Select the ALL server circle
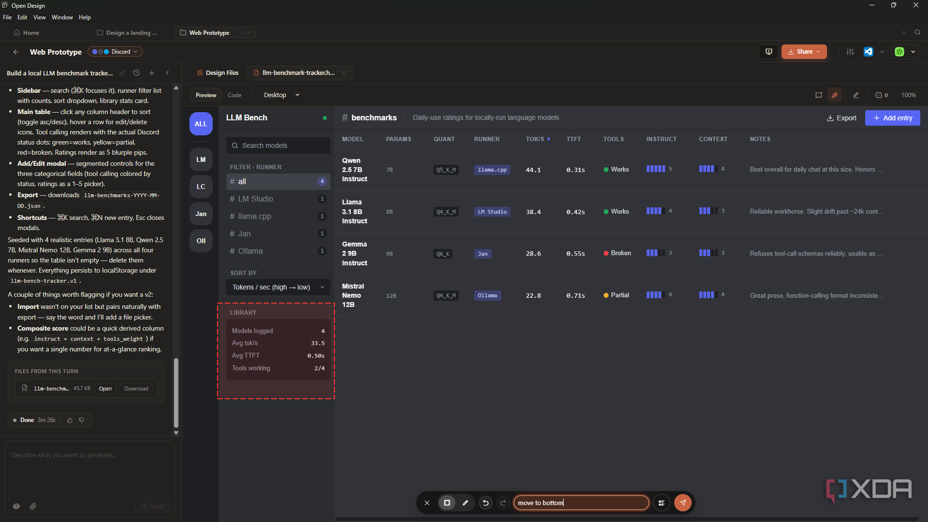The width and height of the screenshot is (928, 522). 201,124
